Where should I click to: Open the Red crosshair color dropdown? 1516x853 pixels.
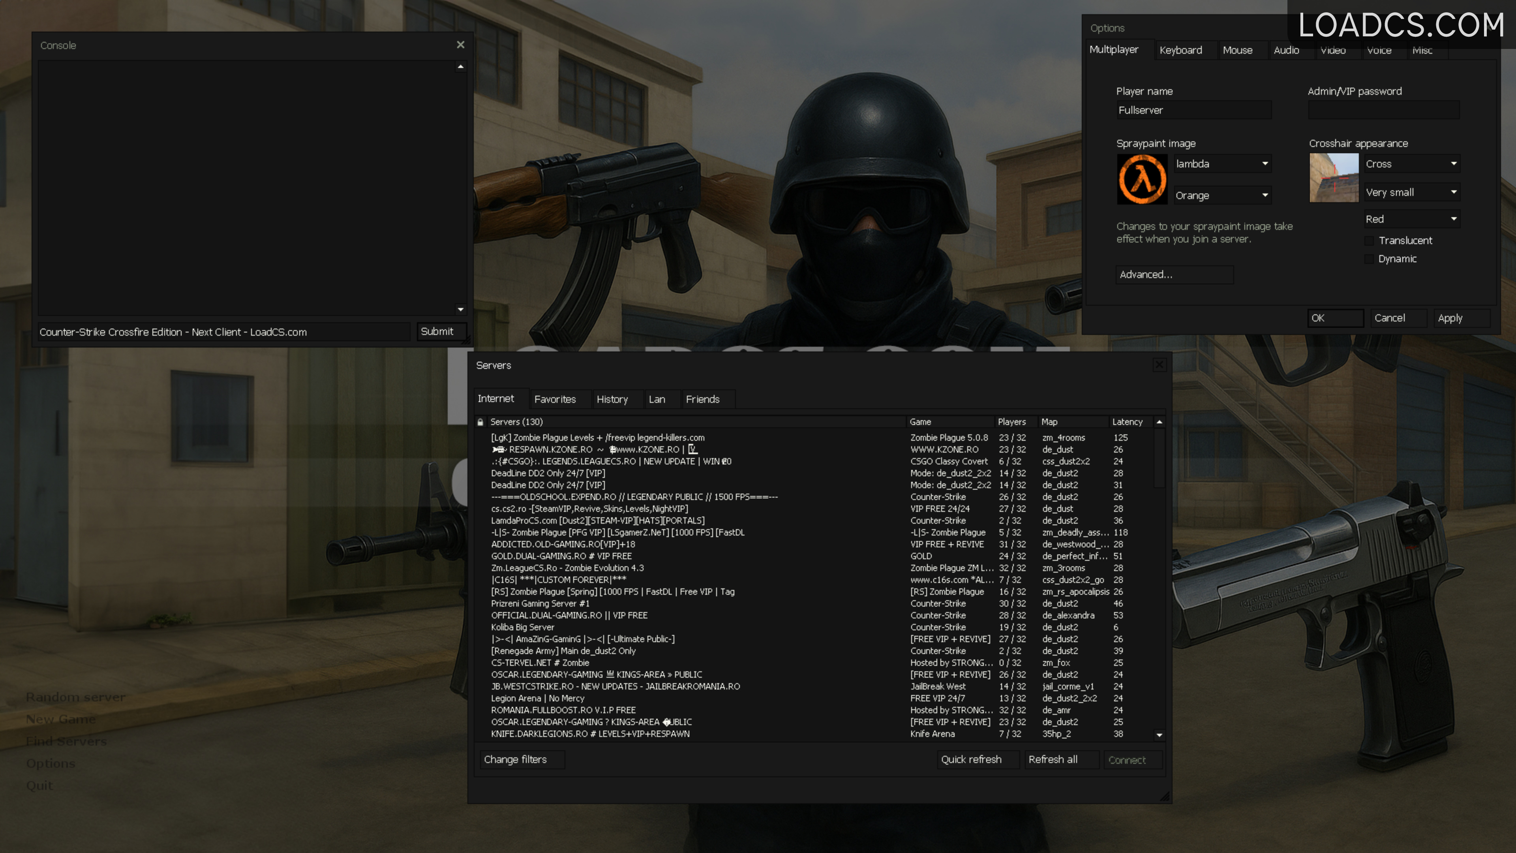(x=1412, y=219)
